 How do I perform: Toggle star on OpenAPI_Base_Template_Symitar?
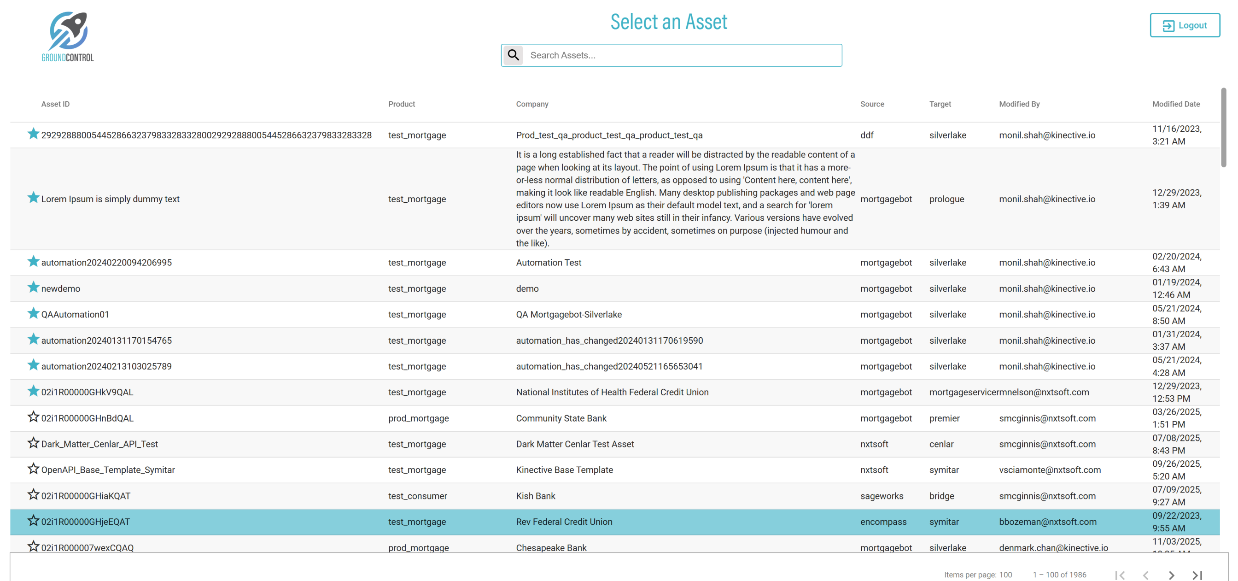33,469
